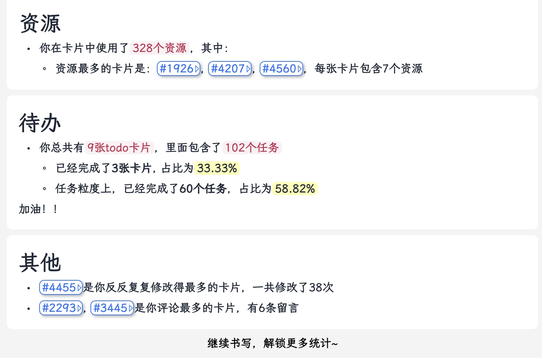Image resolution: width=542 pixels, height=358 pixels.
Task: Click the triangle icon on #3445
Action: coord(131,308)
